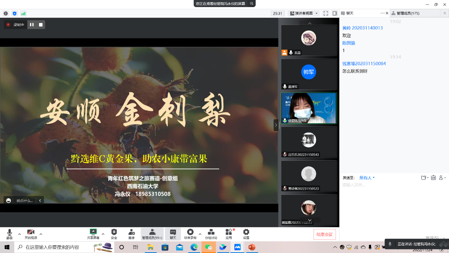Switch to the 管理成员(175) tab
This screenshot has width=449, height=253.
click(408, 13)
